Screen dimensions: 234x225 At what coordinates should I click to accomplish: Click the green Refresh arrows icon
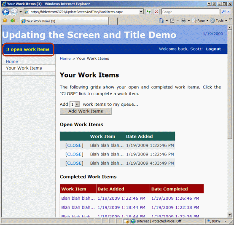(148, 12)
